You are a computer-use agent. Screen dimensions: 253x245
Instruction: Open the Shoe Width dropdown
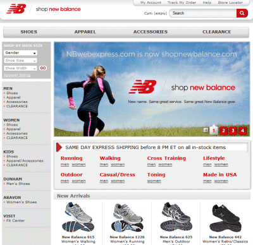[x=20, y=68]
